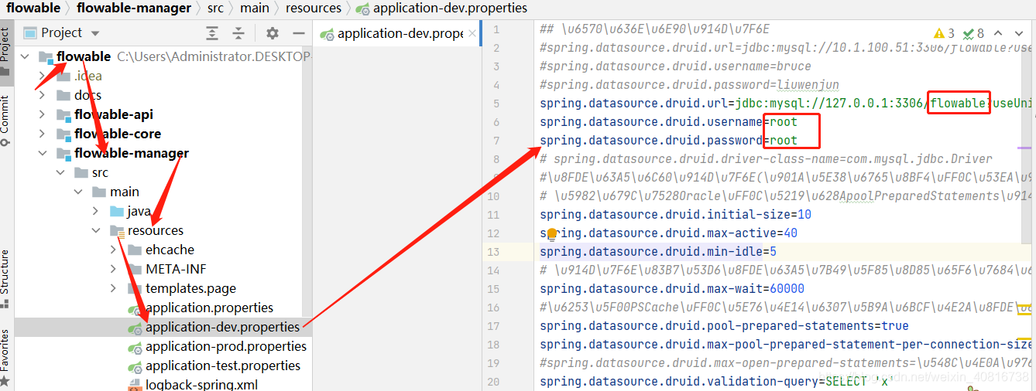Click the application-test.properties Spring file icon
1036x391 pixels.
coord(135,366)
